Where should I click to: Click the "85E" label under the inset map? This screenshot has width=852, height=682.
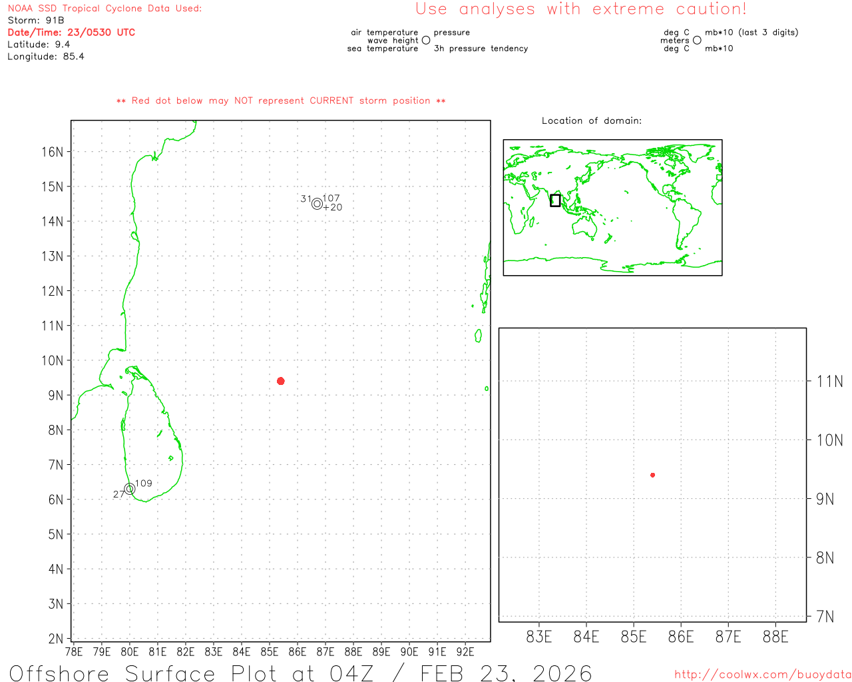pyautogui.click(x=633, y=637)
